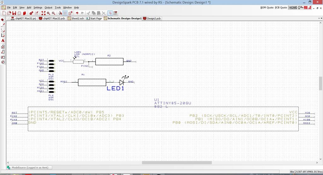
Task: Switch to Start Page tab
Action: tap(94, 18)
